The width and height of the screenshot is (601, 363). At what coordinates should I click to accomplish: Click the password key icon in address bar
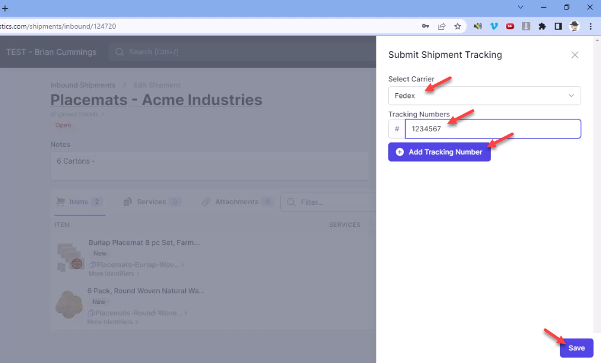[425, 26]
